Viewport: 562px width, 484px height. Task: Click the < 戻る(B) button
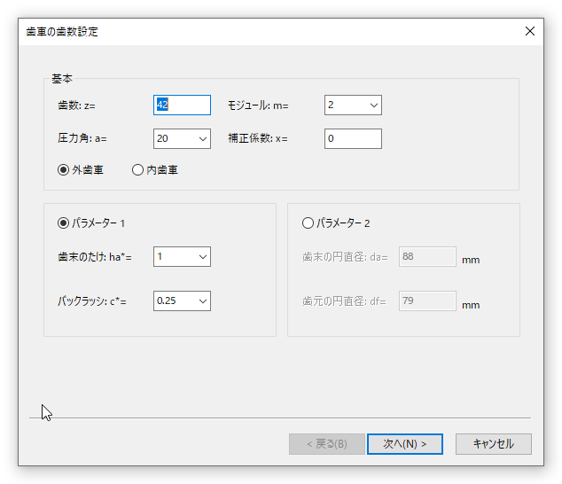327,444
